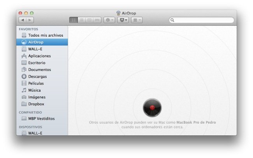Open the Dropbox folder in the sidebar
The height and width of the screenshot is (158, 253).
click(36, 104)
